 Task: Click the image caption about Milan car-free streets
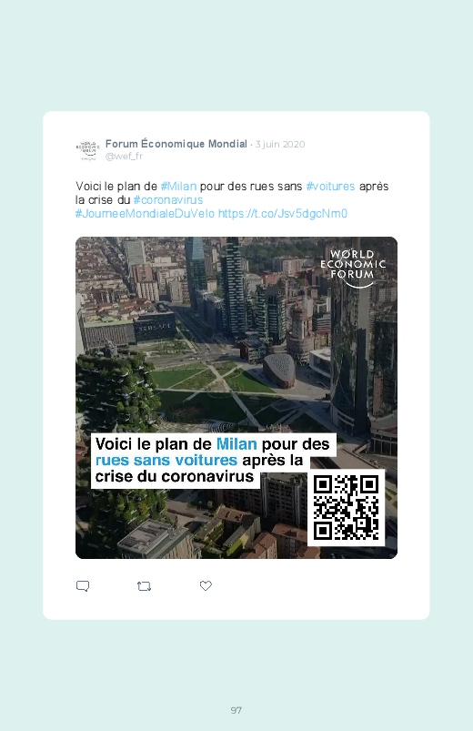(213, 460)
